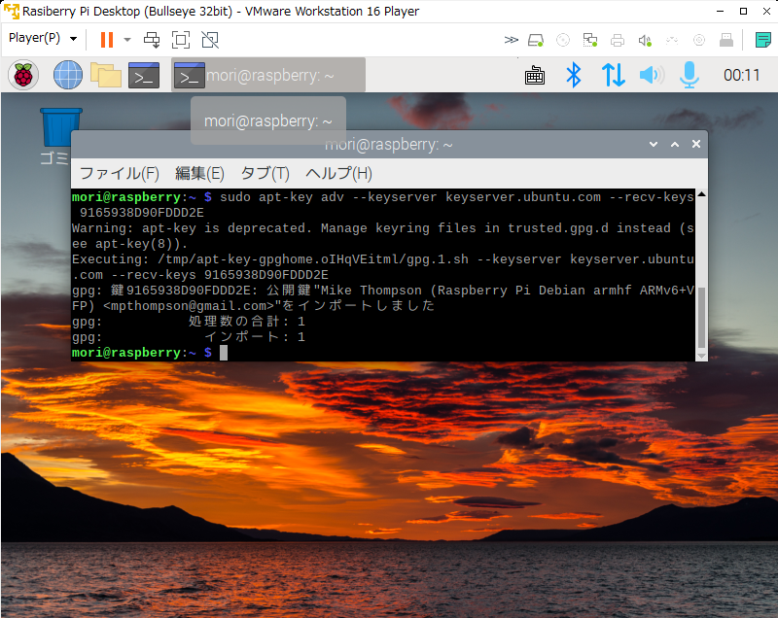
Task: Toggle Unity mode icon
Action: (x=210, y=40)
